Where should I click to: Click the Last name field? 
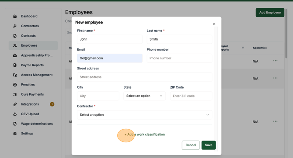coord(179,39)
